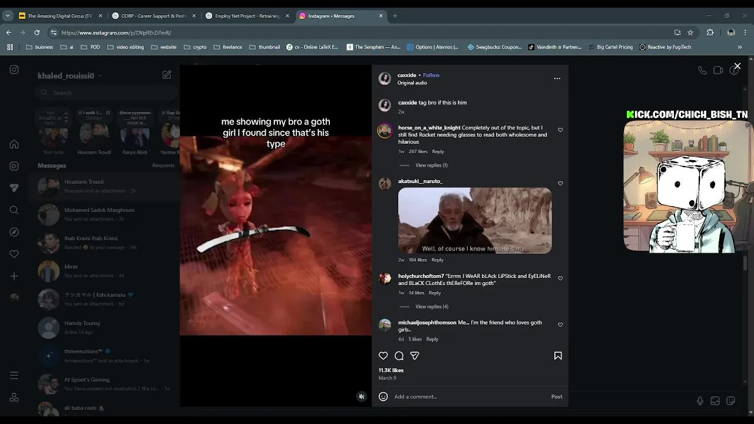
Task: Expand View replies (1)
Action: coord(431,165)
